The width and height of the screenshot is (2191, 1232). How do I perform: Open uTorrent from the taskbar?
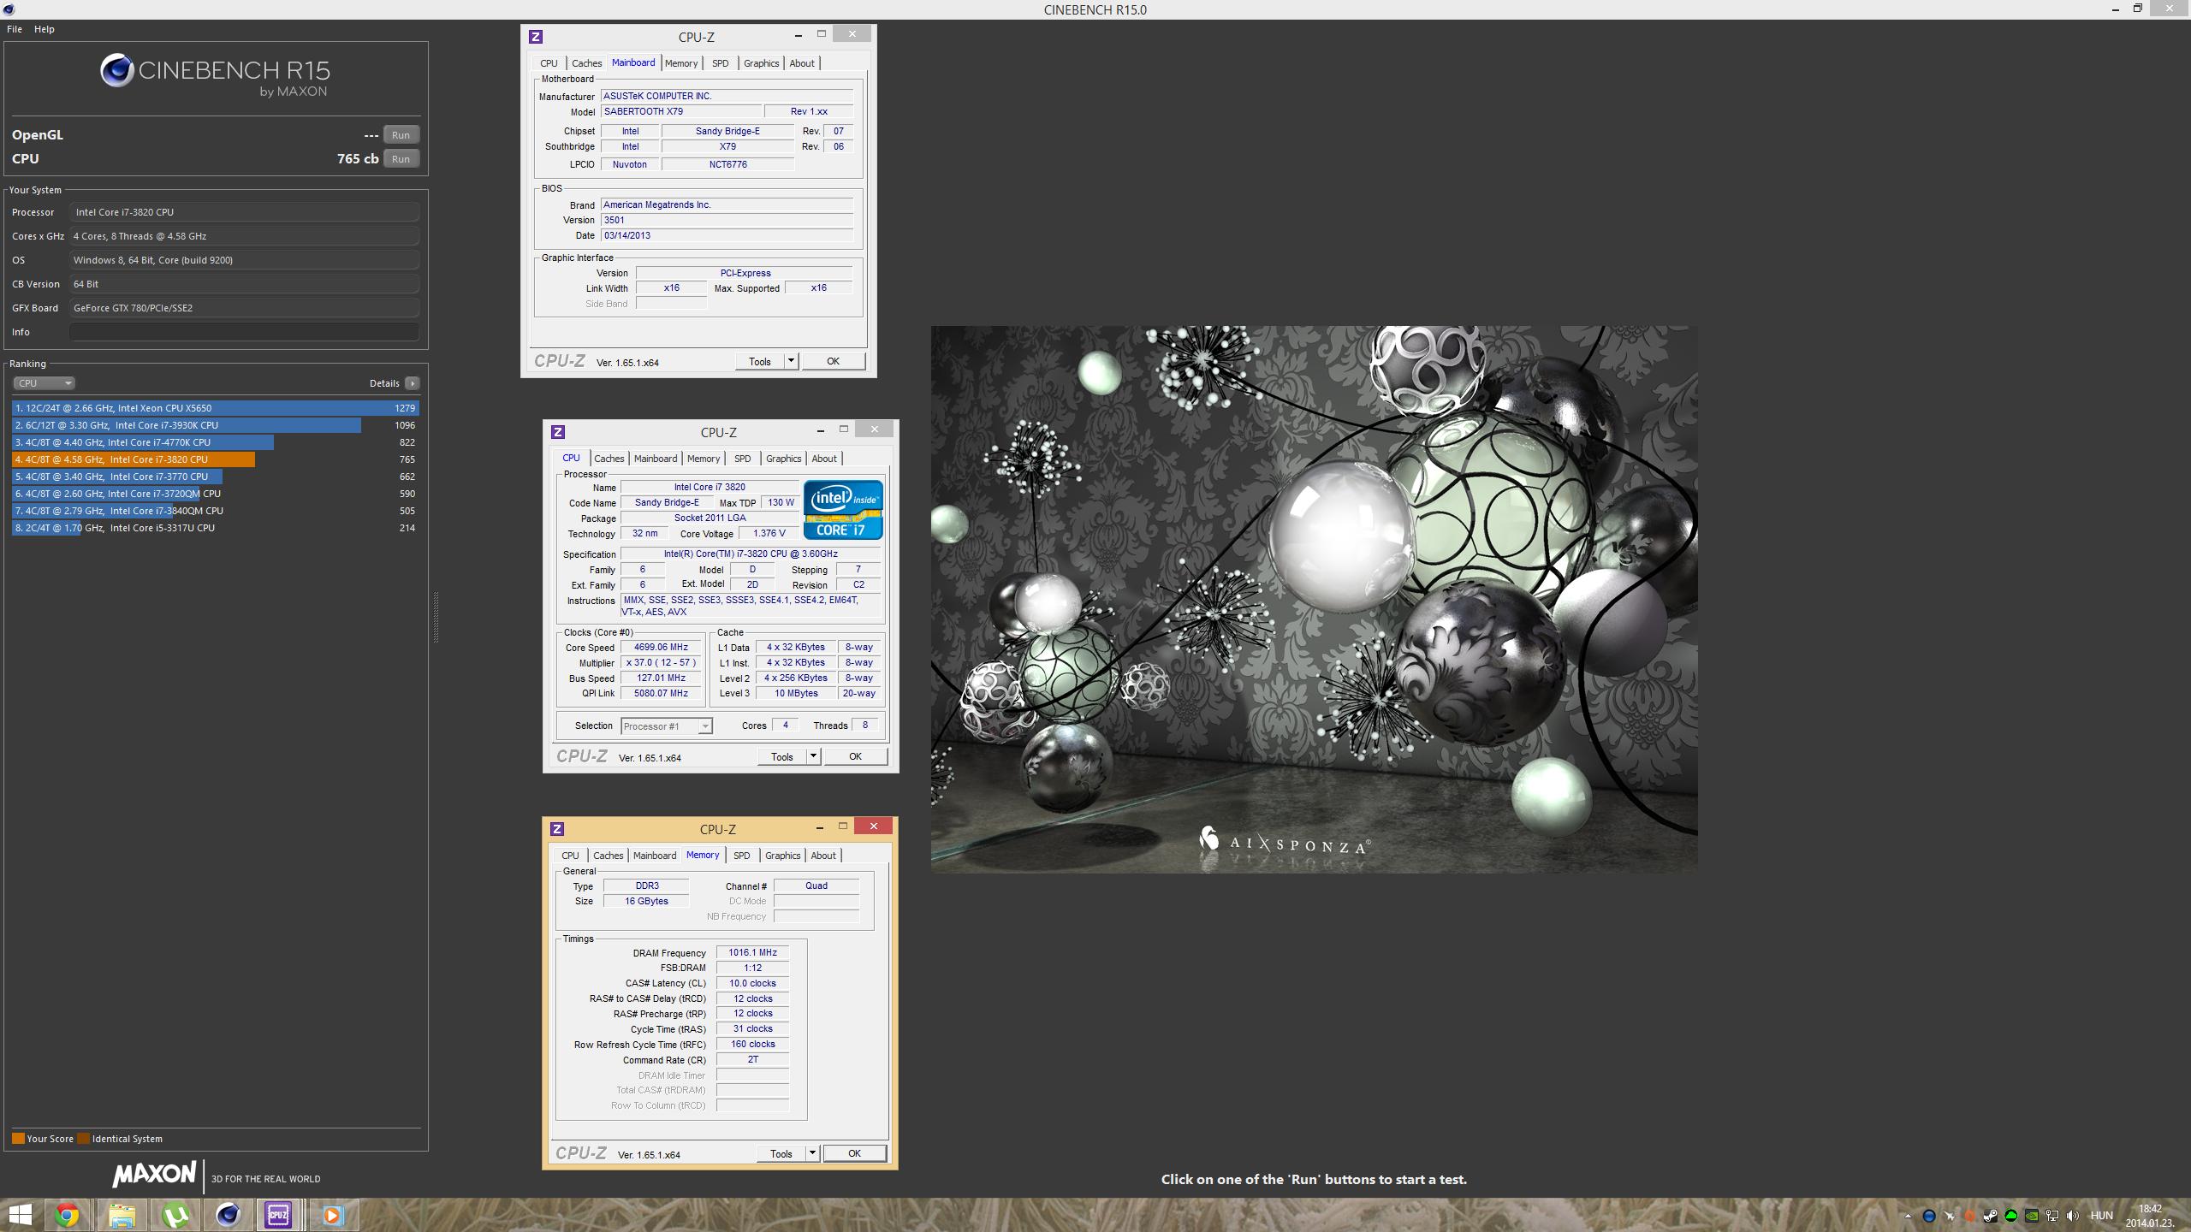pyautogui.click(x=175, y=1215)
